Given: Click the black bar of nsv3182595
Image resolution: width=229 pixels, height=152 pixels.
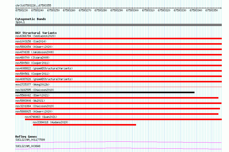Looking at the screenshot, I should click(105, 92).
